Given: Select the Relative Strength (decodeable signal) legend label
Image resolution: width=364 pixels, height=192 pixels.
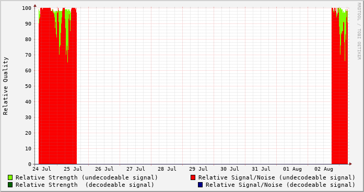Looking at the screenshot, I should pos(85,185).
